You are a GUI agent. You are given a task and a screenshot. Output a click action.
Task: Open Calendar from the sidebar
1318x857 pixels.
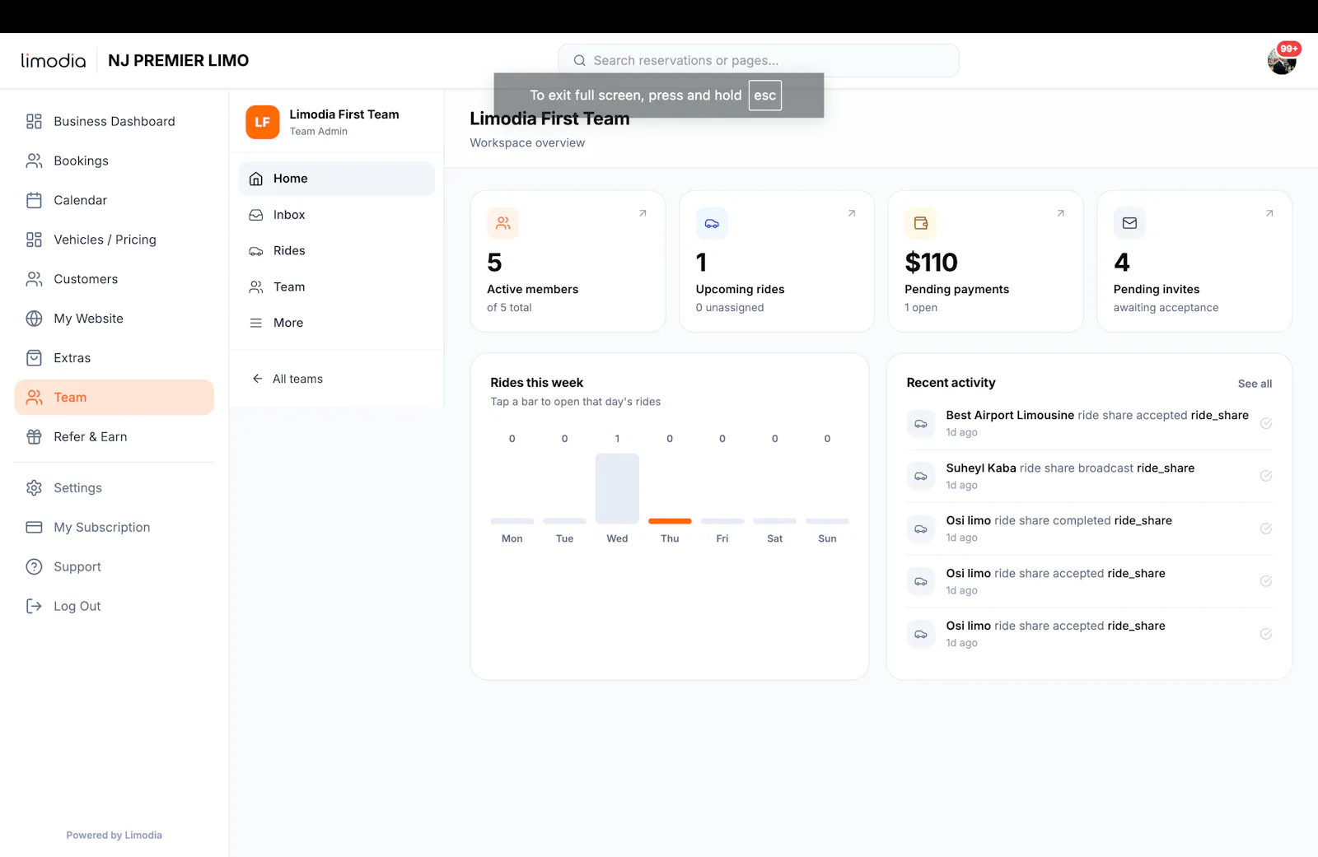pos(115,200)
